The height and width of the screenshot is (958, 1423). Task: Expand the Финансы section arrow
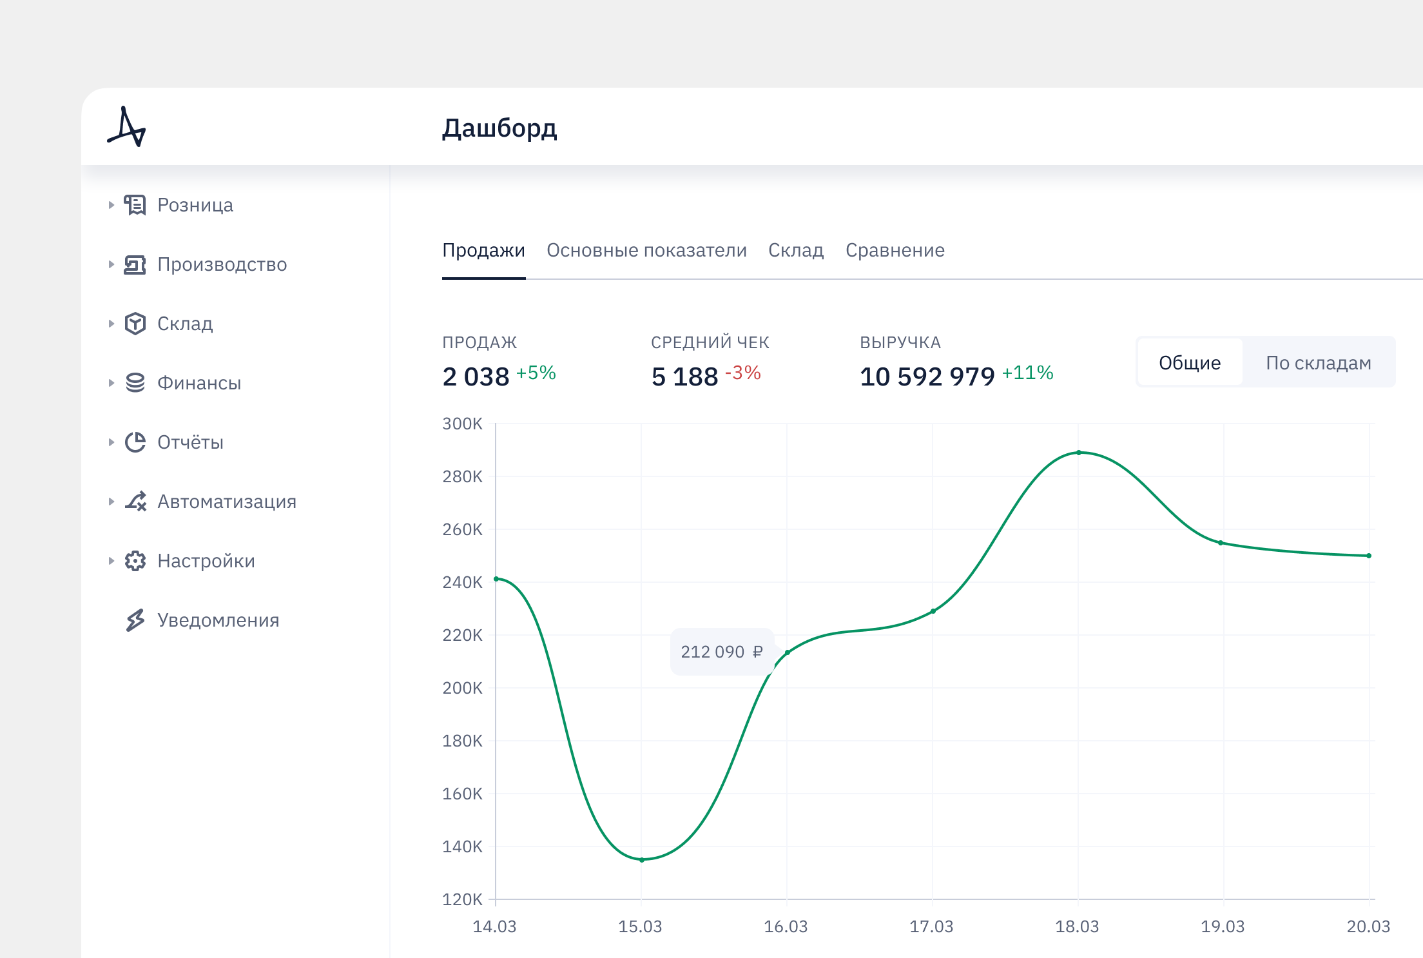[x=111, y=383]
